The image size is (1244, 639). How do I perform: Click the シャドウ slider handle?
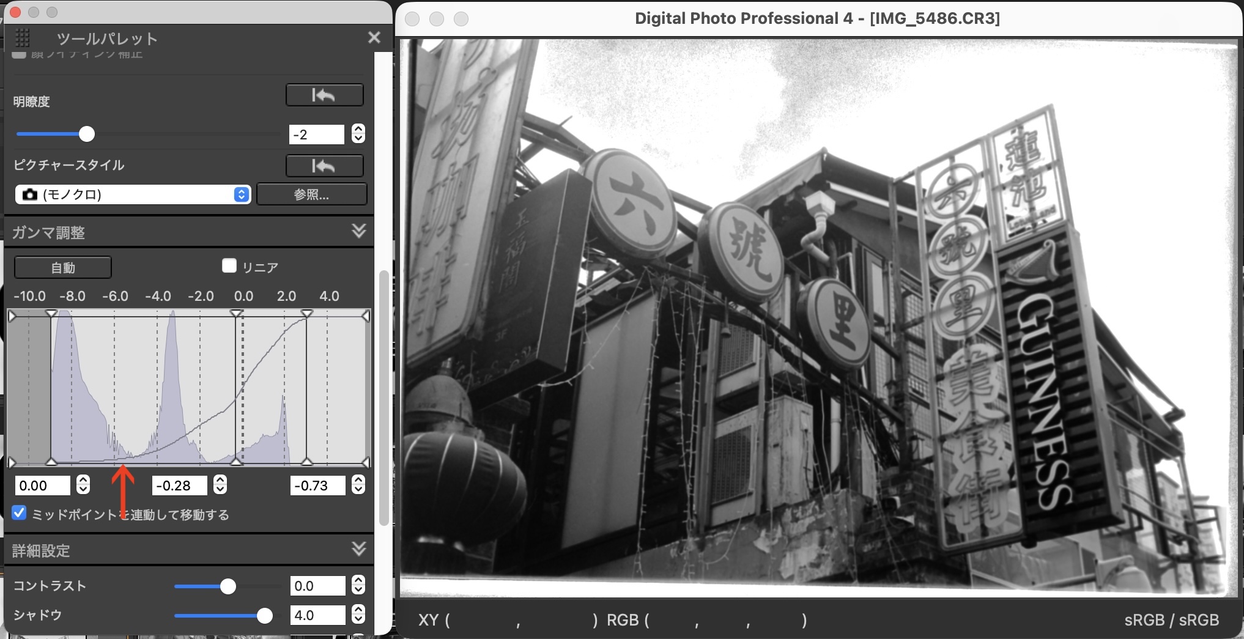coord(265,616)
